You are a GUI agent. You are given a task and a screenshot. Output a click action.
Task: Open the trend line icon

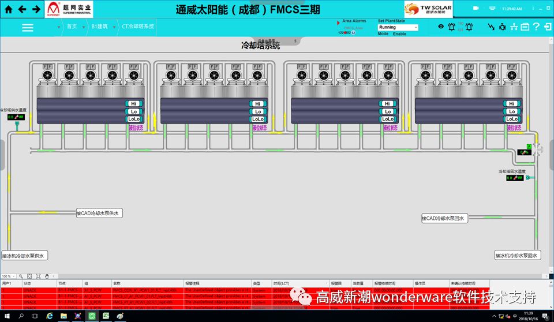tap(491, 27)
